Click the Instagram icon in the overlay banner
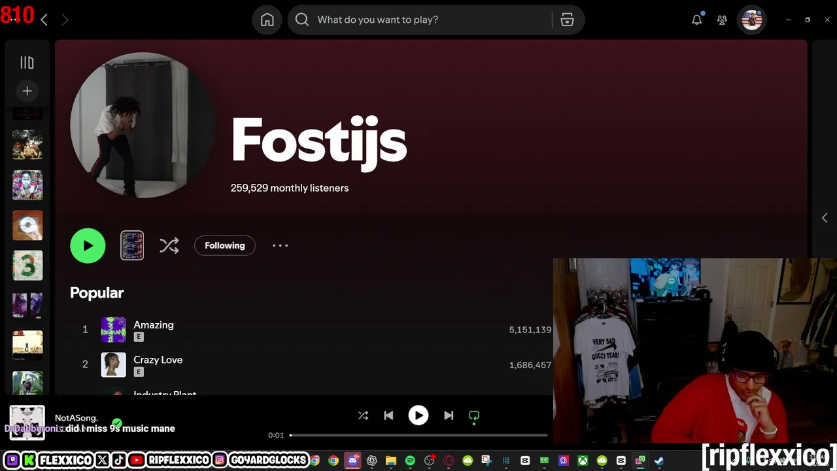This screenshot has width=837, height=471. coord(220,461)
